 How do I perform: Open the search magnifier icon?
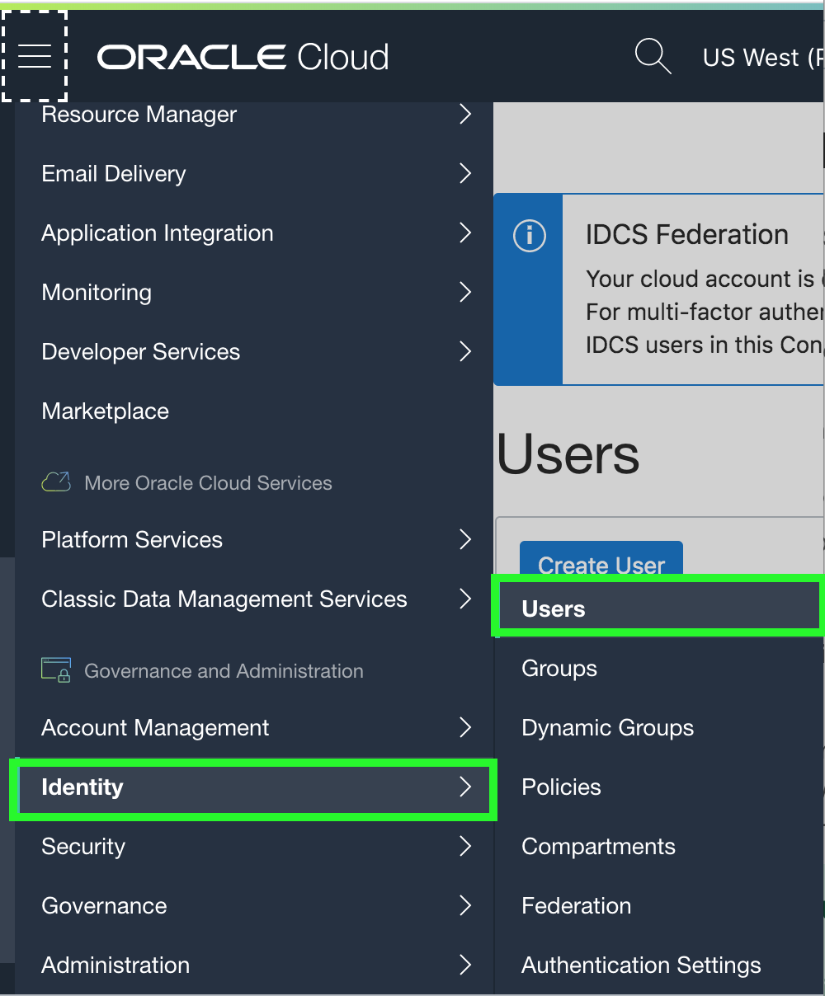652,56
